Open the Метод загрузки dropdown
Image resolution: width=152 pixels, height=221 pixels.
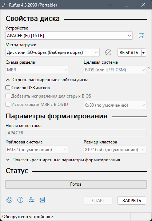point(52,52)
